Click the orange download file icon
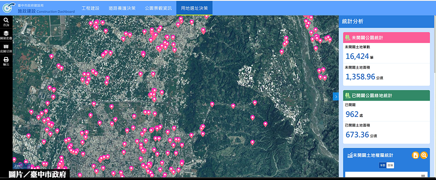The height and width of the screenshot is (180, 436). coord(416,155)
